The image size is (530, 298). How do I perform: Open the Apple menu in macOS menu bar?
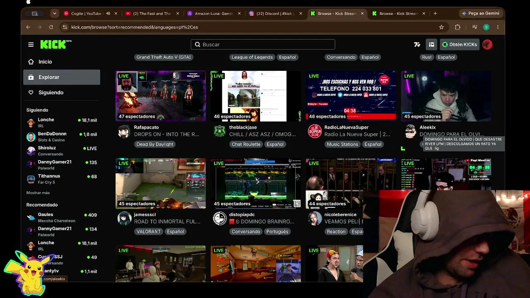(28, 2)
